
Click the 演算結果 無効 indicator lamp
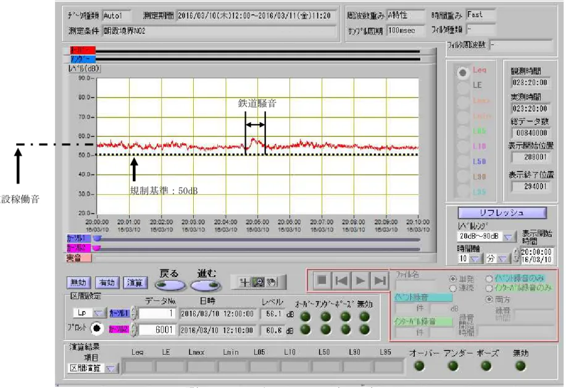[520, 366]
